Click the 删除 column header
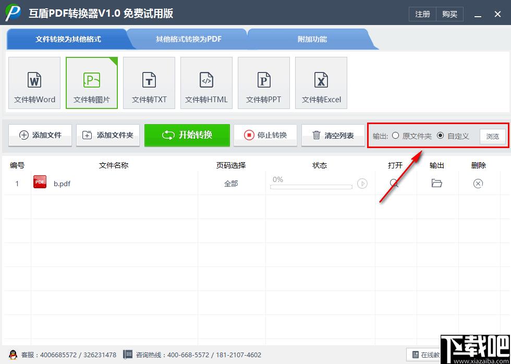Image resolution: width=511 pixels, height=364 pixels. click(479, 165)
